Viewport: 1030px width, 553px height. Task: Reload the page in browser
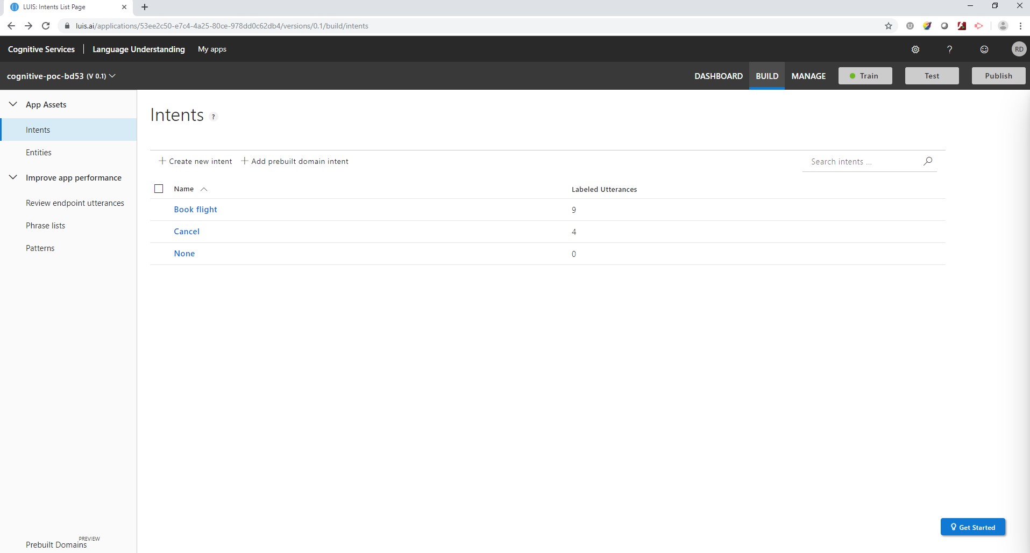click(x=46, y=26)
